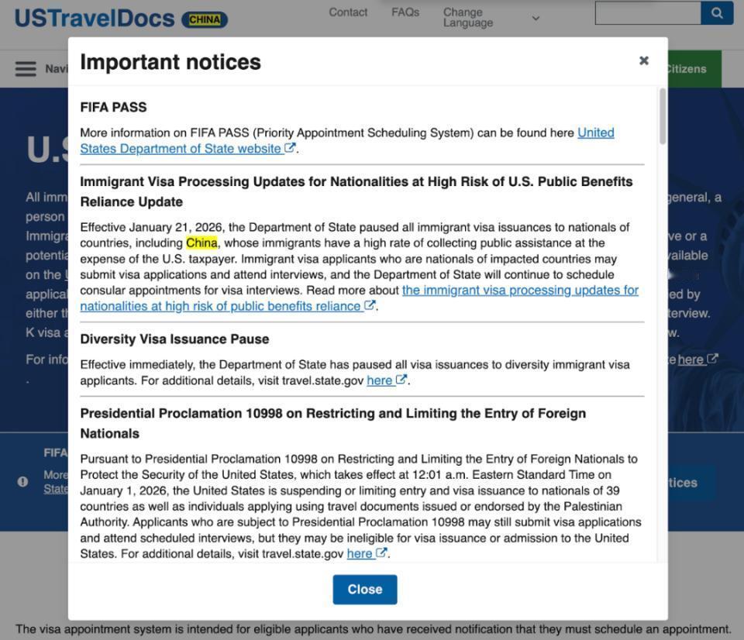744x640 pixels.
Task: Click the external link icon after FIFA PASS link
Action: 289,148
